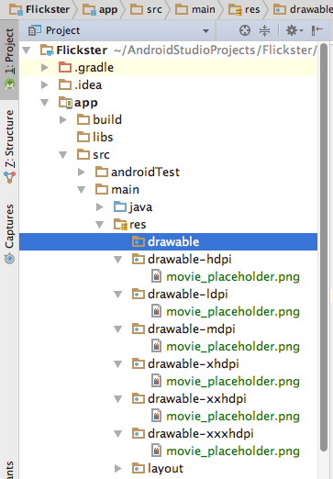Toggle the Captures tool window tab
The image size is (333, 479).
pyautogui.click(x=9, y=234)
